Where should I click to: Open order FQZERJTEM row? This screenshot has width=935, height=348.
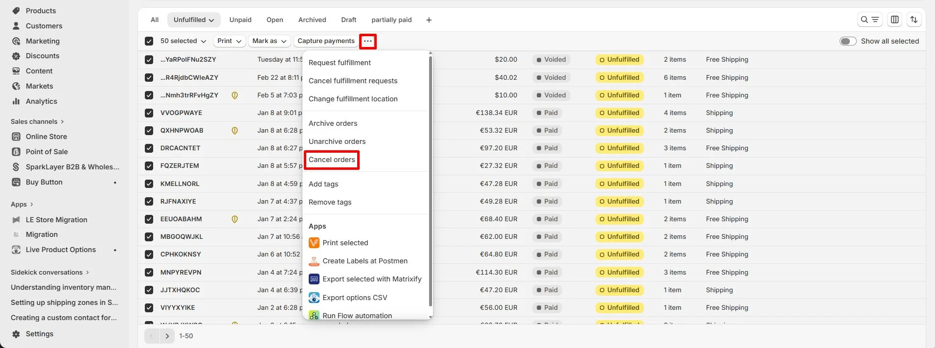[x=531, y=166]
